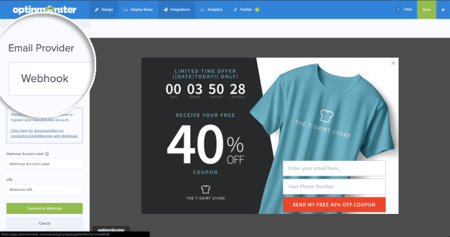Open the Design tab
The width and height of the screenshot is (450, 237).
tap(103, 10)
